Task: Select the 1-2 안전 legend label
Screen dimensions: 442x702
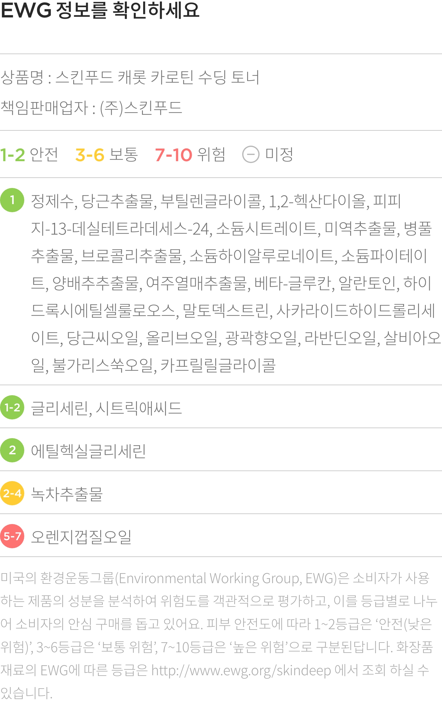Action: (x=29, y=155)
